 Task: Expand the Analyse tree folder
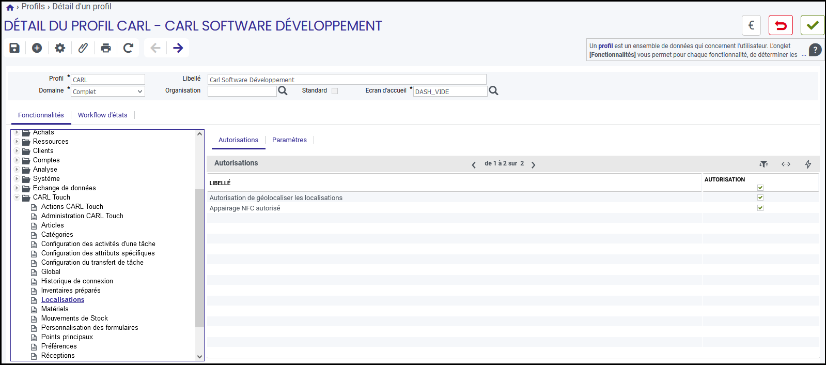point(17,170)
